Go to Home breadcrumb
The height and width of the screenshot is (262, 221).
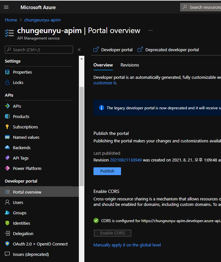[x=11, y=20]
